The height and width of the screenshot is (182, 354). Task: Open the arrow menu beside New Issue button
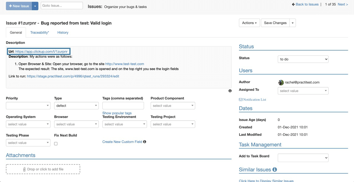[x=35, y=6]
